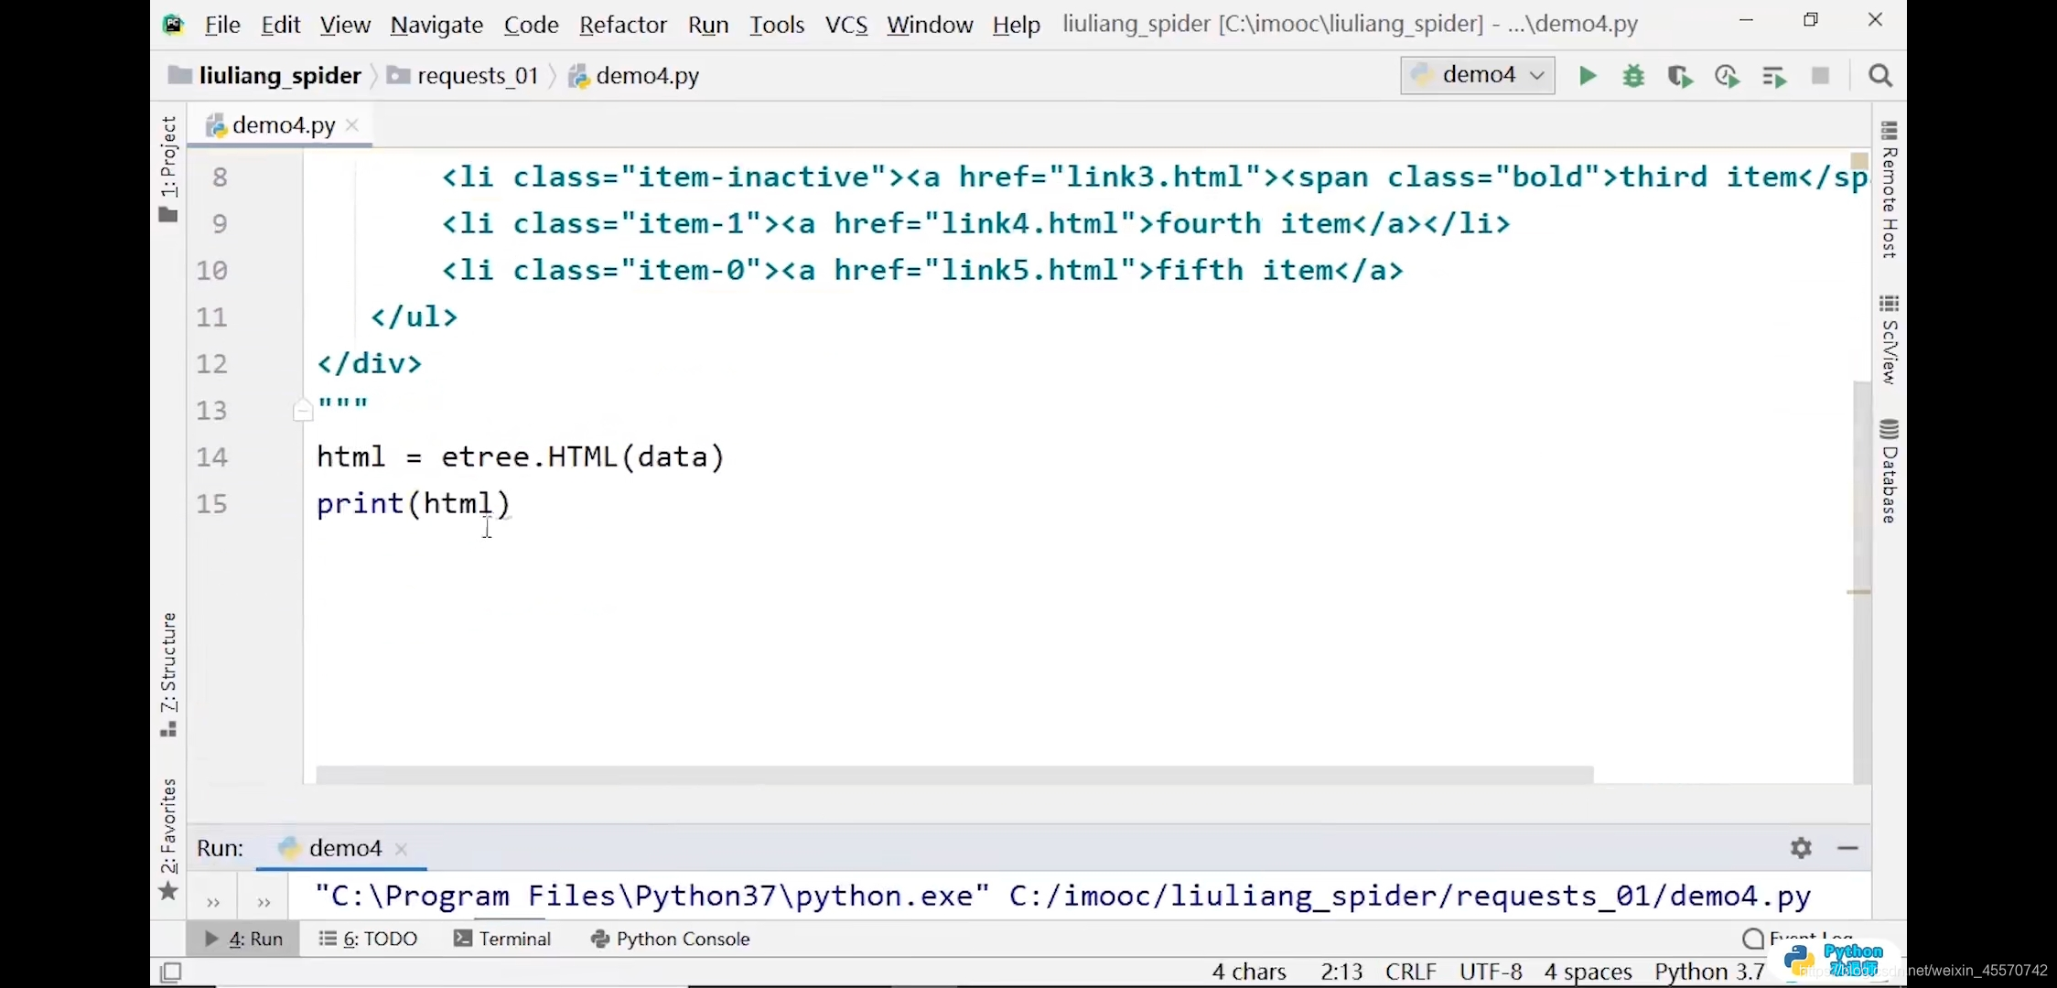Click requests_01 in the breadcrumb

pyautogui.click(x=477, y=76)
